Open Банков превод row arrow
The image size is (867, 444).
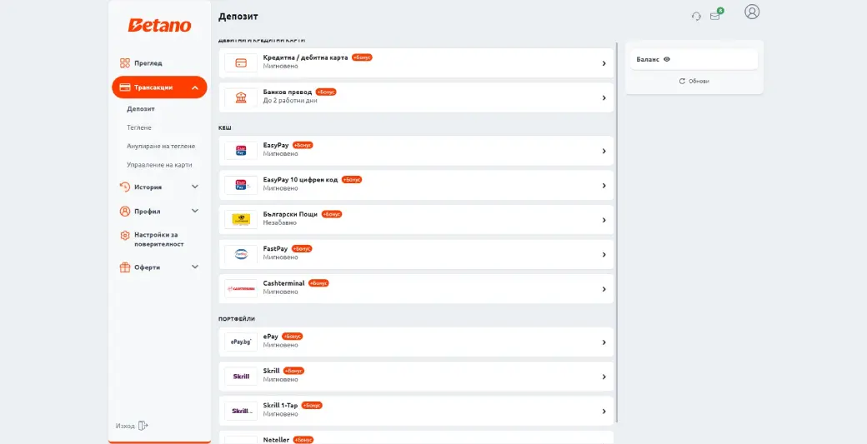(x=604, y=97)
